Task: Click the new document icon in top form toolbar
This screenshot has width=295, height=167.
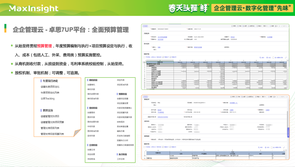Action: [x=232, y=26]
